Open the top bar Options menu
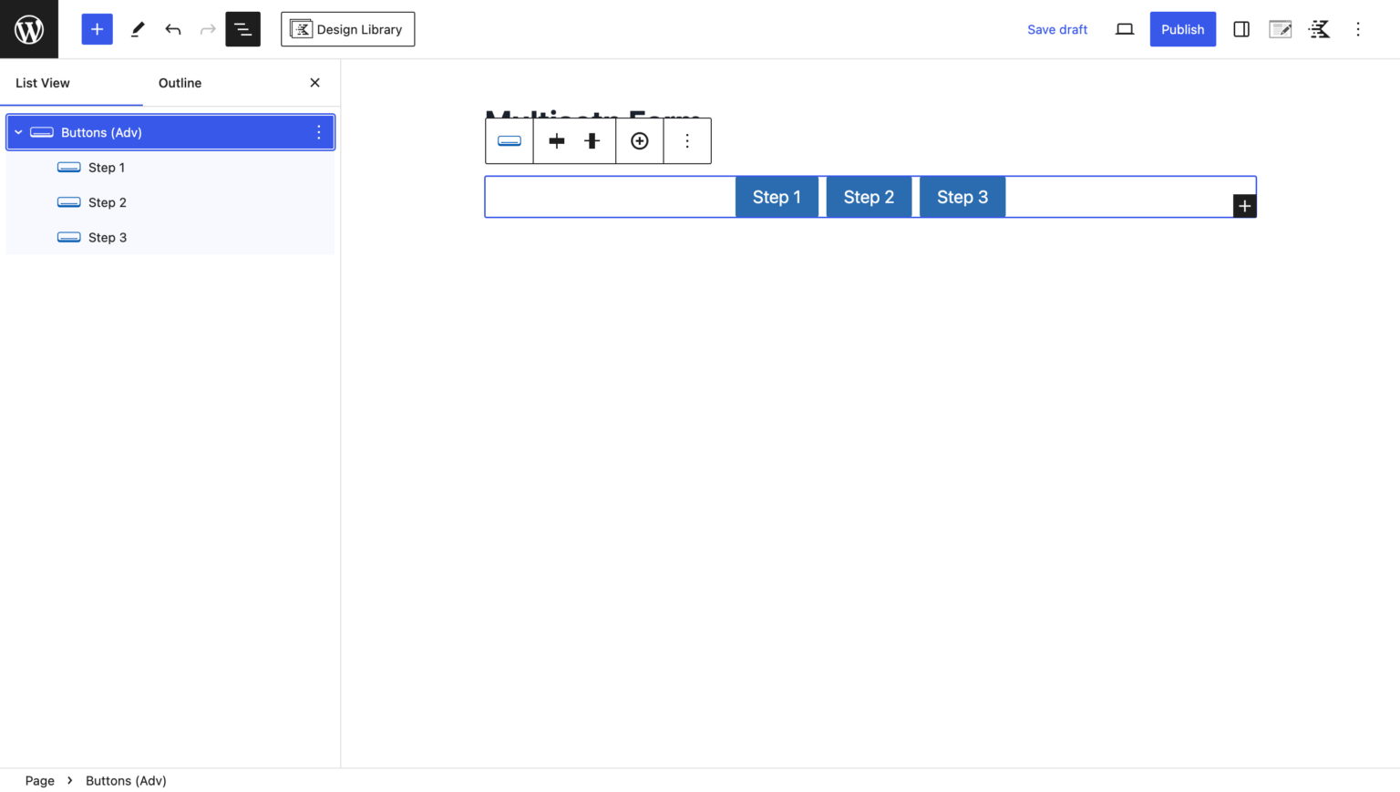Image resolution: width=1400 pixels, height=792 pixels. click(1357, 29)
